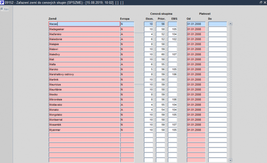Select the Maledivy country field
Viewport: 267px width, 163px height.
(x=84, y=54)
